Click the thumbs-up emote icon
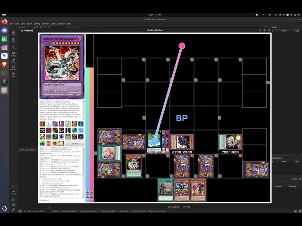Screen dimensions: 302x226 pyautogui.click(x=42, y=143)
